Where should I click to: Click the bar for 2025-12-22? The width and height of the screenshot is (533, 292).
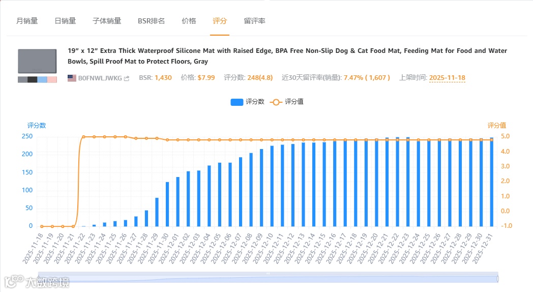[x=397, y=182]
